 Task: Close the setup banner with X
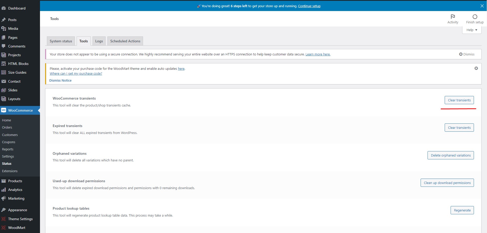click(x=482, y=6)
